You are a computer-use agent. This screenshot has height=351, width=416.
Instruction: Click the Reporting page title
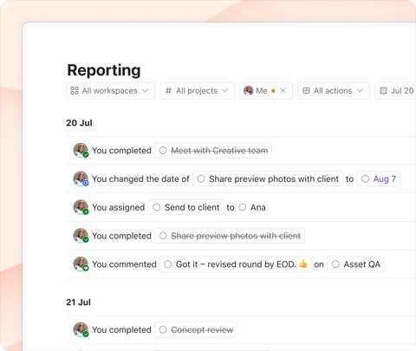104,70
